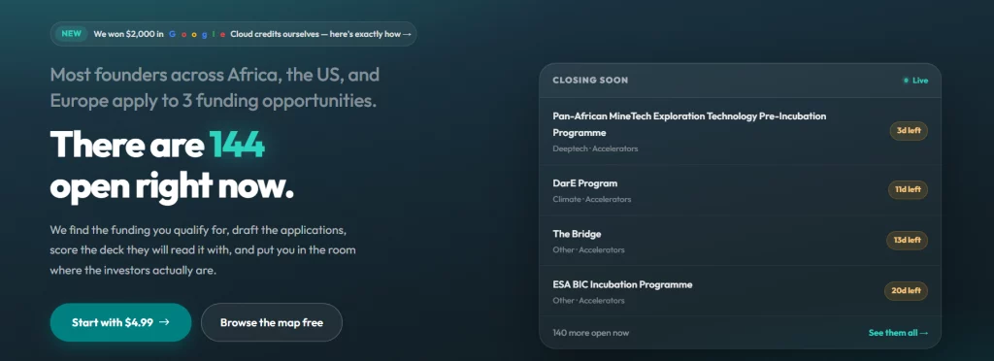
Task: Open the Google Cloud credits announcement banner
Action: [x=233, y=34]
